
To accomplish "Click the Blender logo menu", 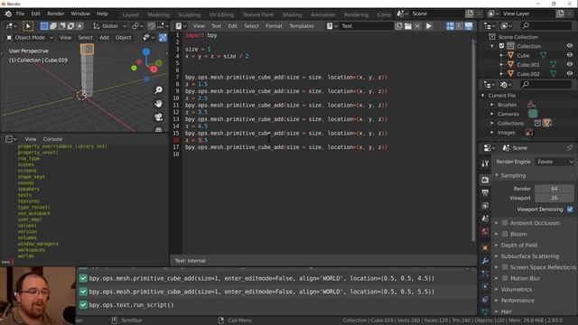I will click(8, 14).
